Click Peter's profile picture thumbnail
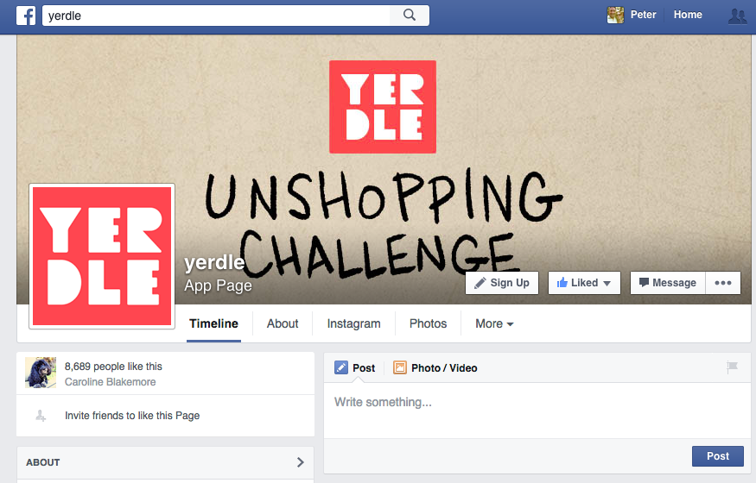This screenshot has height=483, width=756. 615,15
